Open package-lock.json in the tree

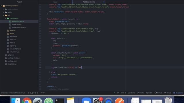point(14,58)
